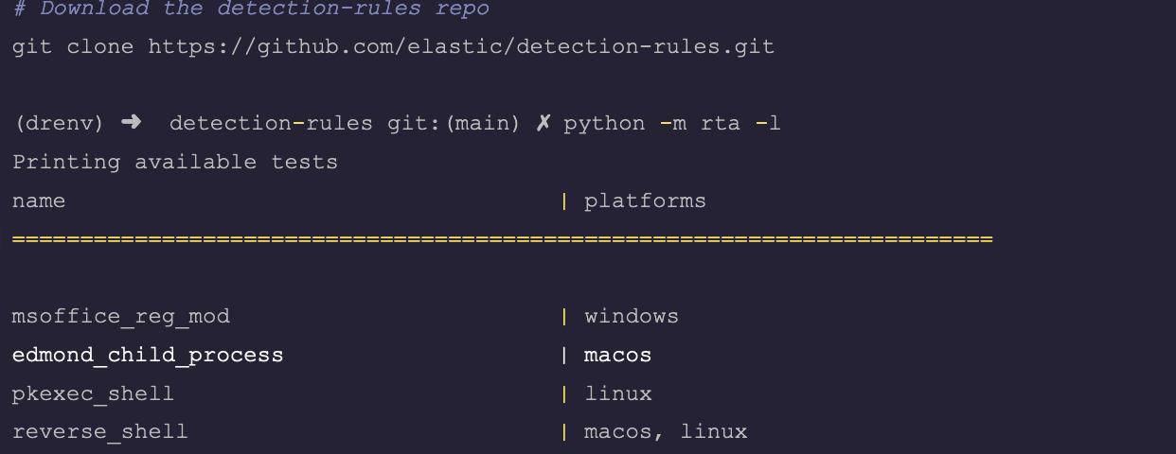
Task: Click the "linux" platform for pkexec_shell
Action: click(x=617, y=393)
